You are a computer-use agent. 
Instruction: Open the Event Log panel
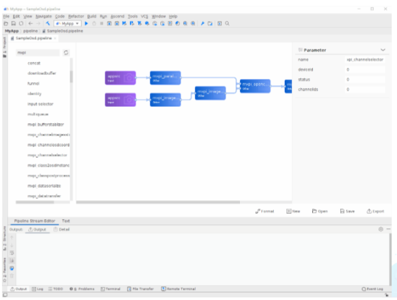(372, 289)
